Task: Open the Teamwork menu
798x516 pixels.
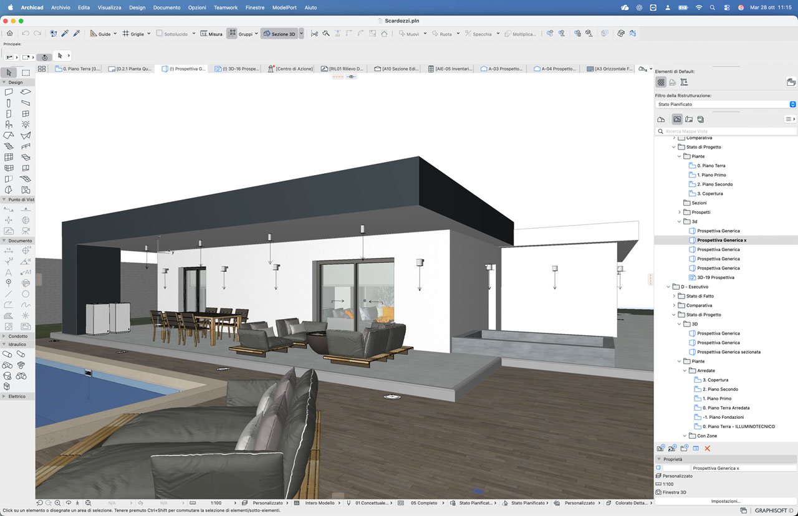Action: (225, 7)
